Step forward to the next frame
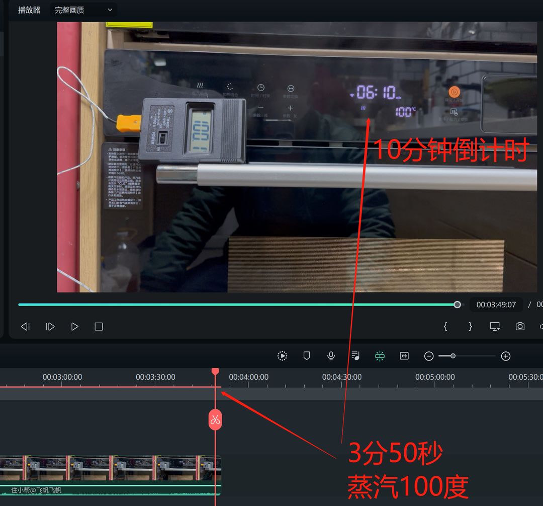The height and width of the screenshot is (506, 543). [50, 327]
